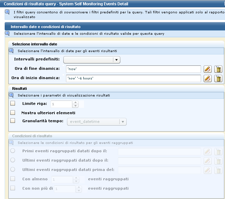This screenshot has width=225, height=199.
Task: Select Primi eventi raggruppati datati dopo radio
Action: pyautogui.click(x=13, y=151)
